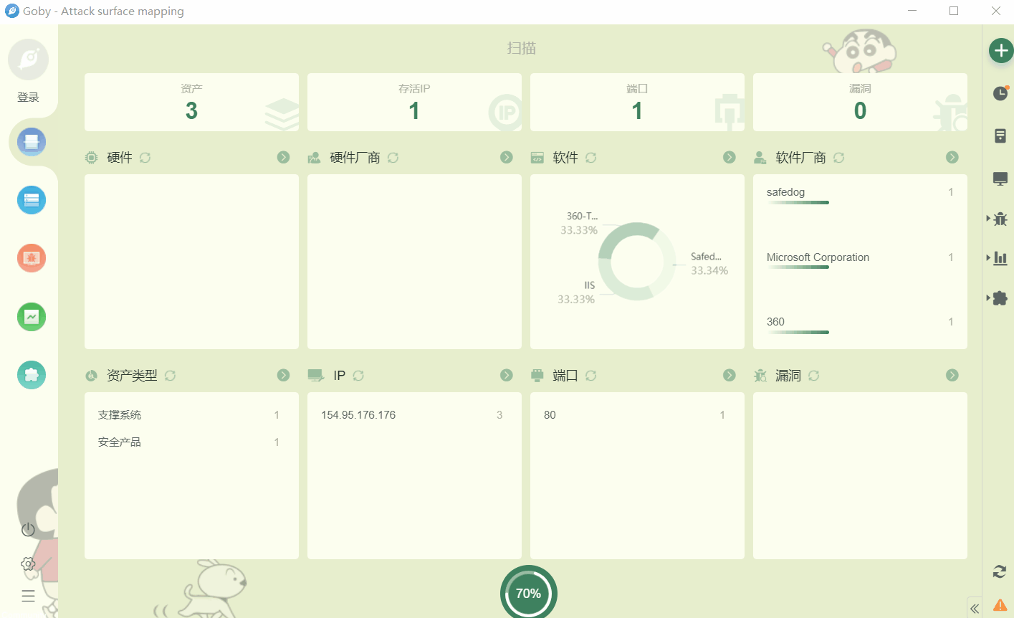Refresh the 软件厂商 panel
Screen dimensions: 1014x618
pos(839,158)
